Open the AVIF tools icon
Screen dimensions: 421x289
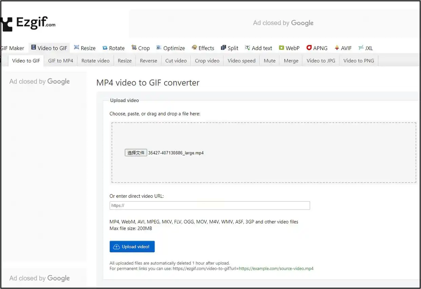tap(337, 48)
